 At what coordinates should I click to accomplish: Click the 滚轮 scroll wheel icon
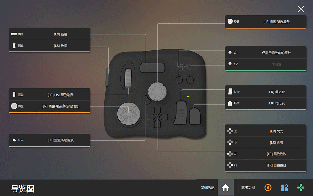(14, 94)
